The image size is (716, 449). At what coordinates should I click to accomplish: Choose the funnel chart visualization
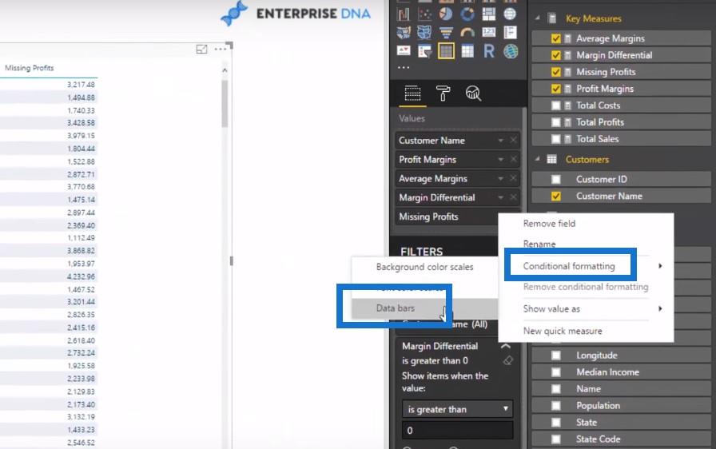[x=447, y=33]
